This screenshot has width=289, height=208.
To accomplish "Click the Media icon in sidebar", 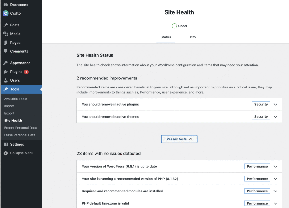I will (x=6, y=34).
